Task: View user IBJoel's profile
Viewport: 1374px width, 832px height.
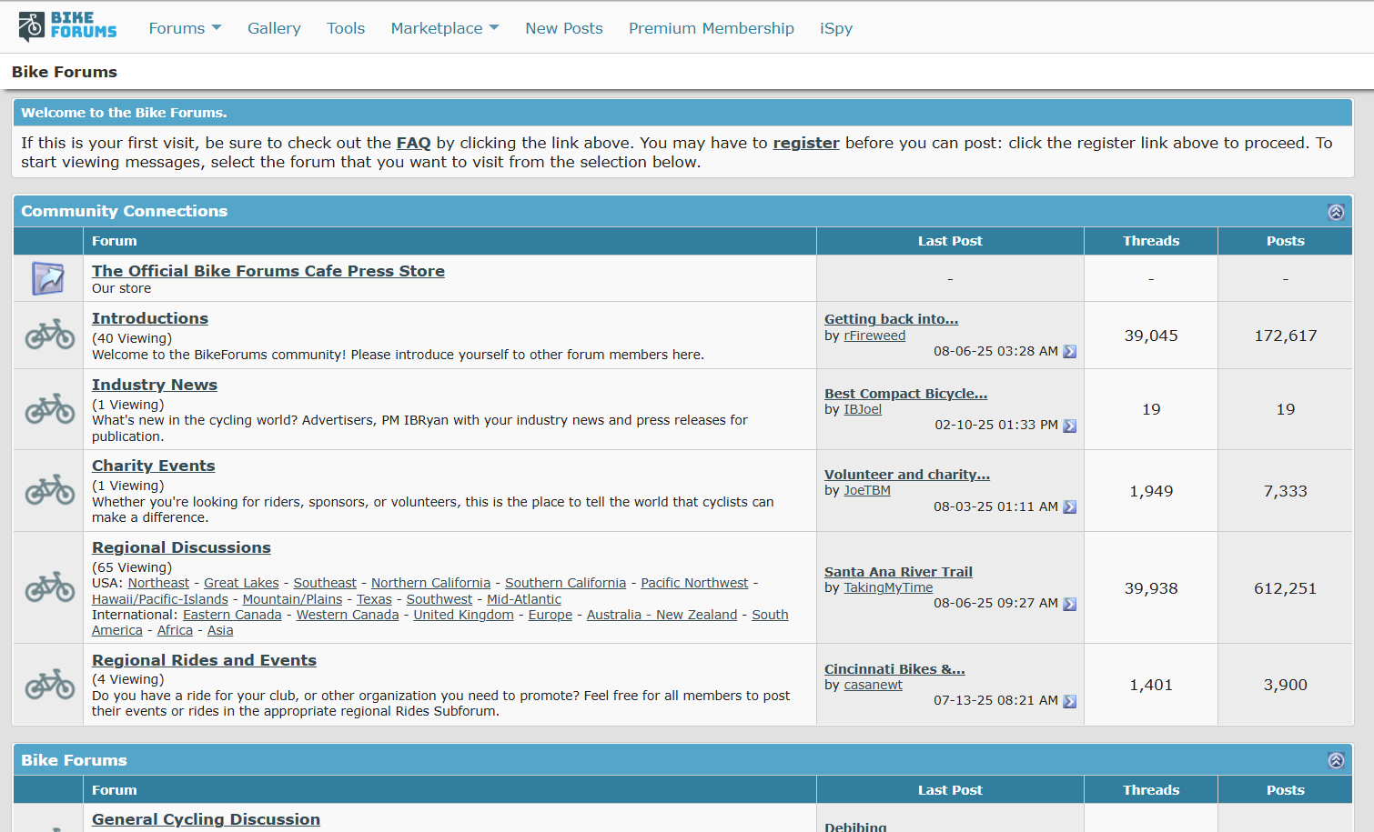Action: 863,409
